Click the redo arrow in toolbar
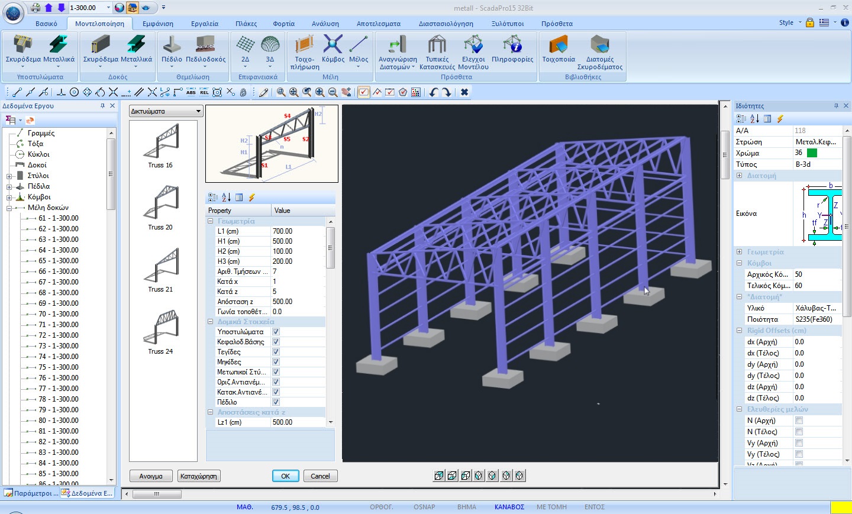This screenshot has height=514, width=852. point(446,92)
